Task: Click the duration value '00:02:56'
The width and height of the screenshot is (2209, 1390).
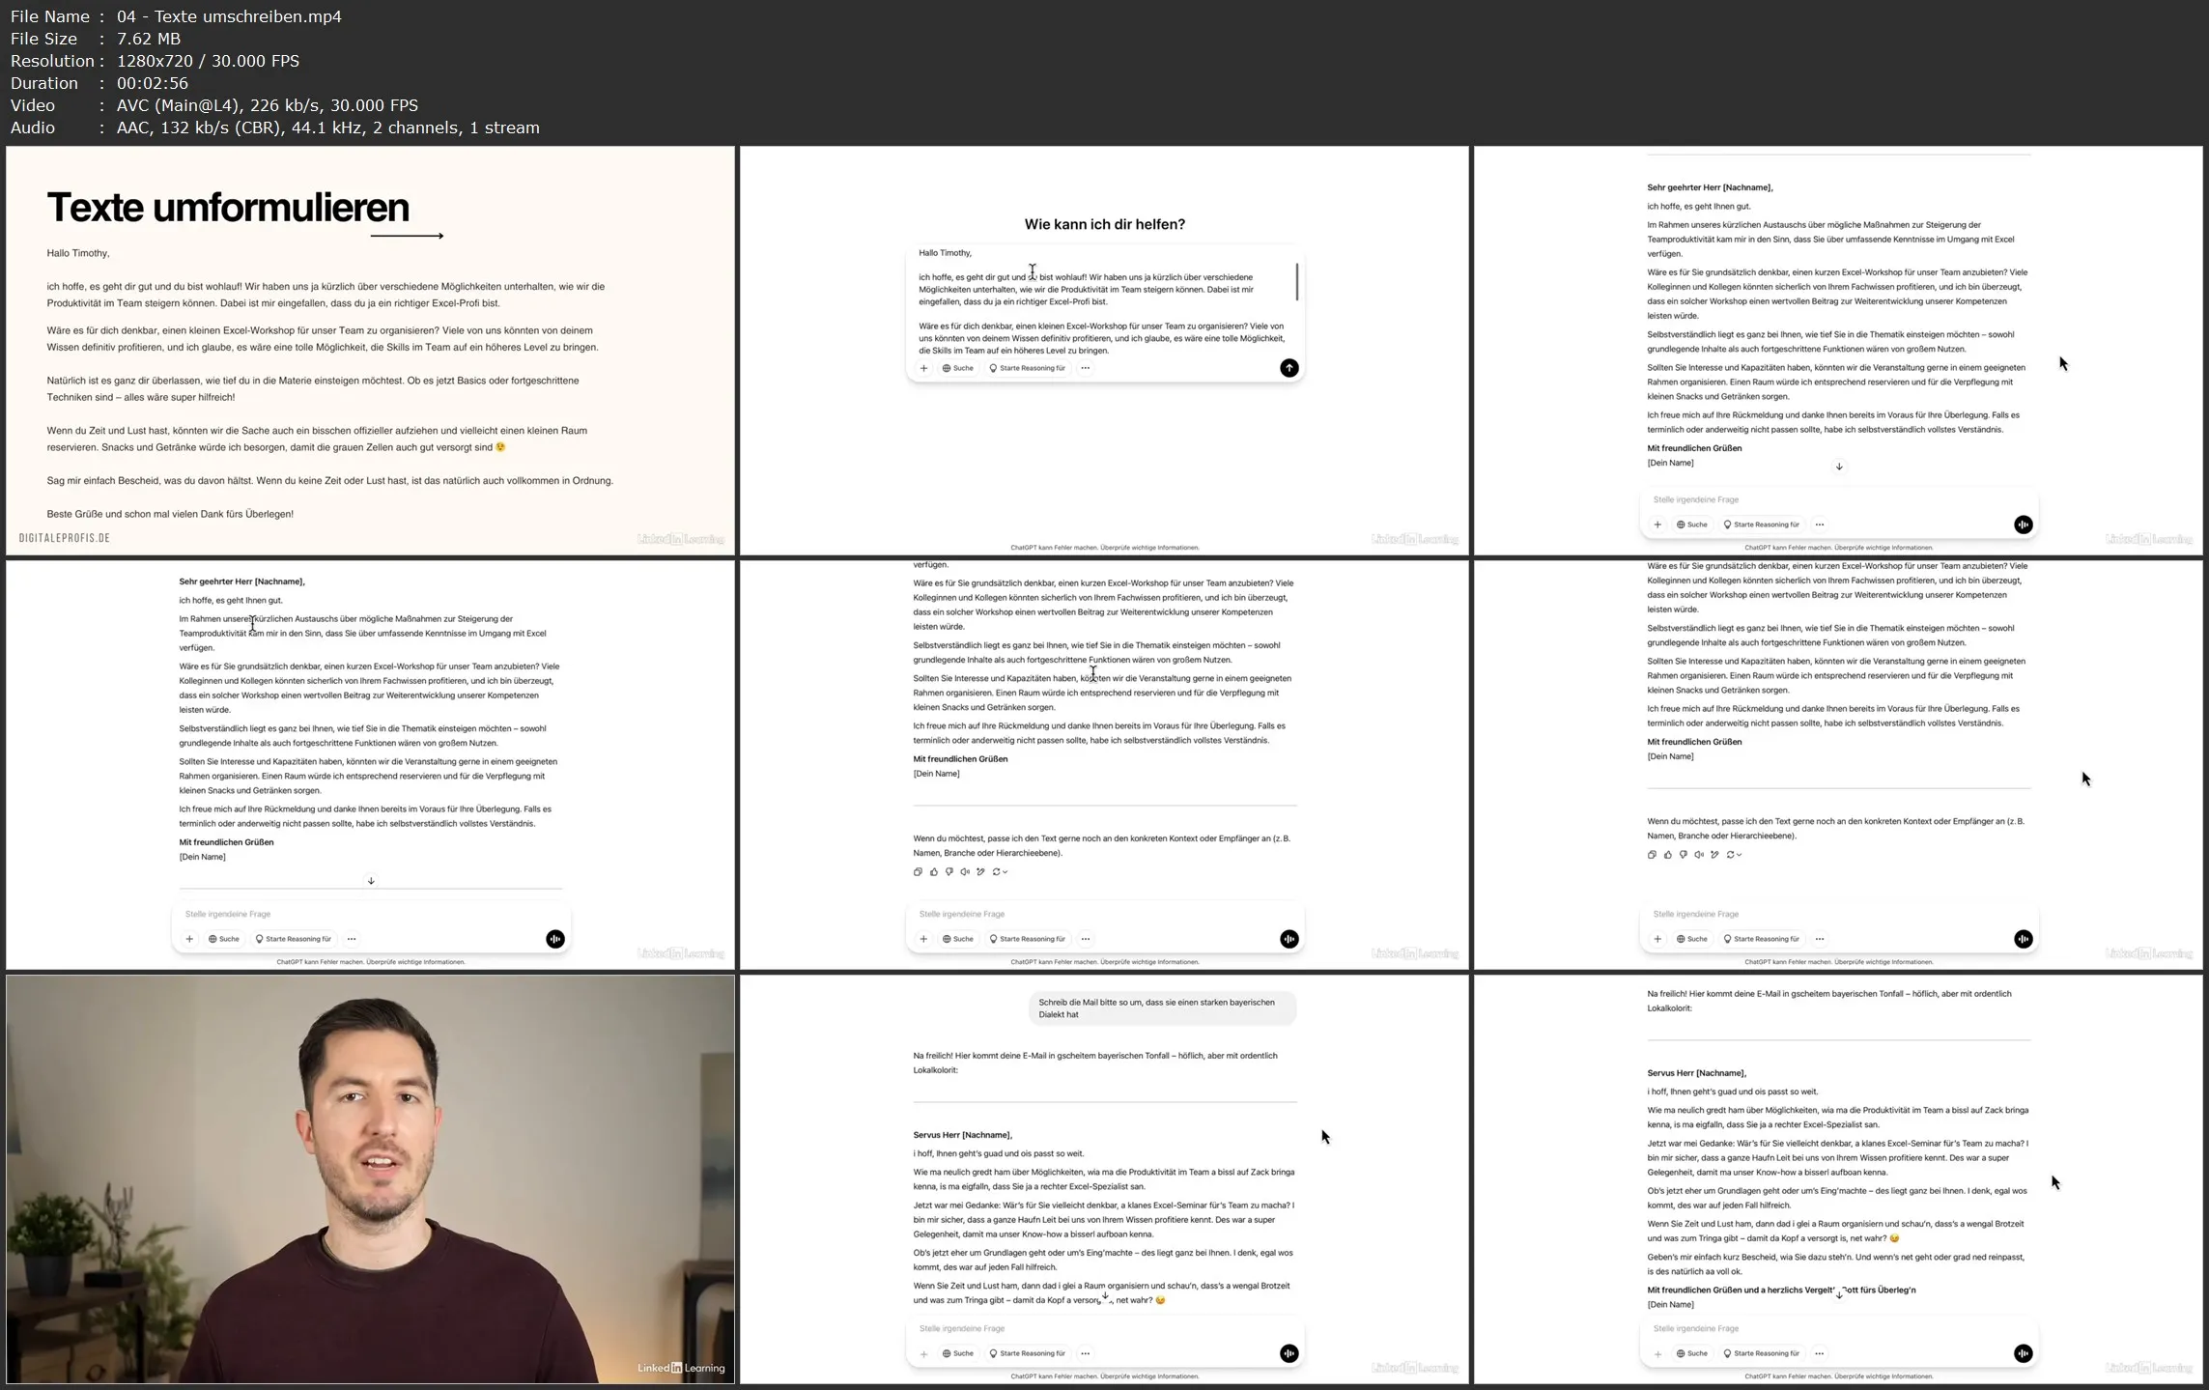Action: [x=153, y=83]
